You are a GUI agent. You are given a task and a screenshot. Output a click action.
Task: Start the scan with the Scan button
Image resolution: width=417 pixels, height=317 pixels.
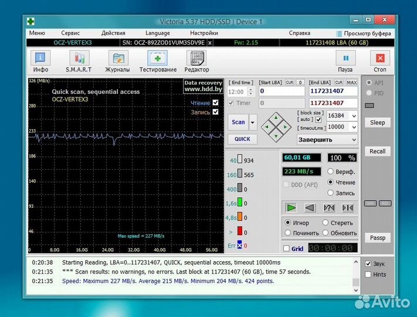point(238,122)
